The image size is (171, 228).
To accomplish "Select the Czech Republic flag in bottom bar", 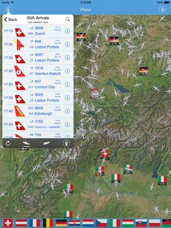I will (101, 223).
